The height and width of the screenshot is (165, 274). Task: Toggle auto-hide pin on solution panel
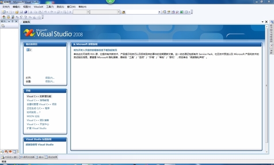[12, 21]
